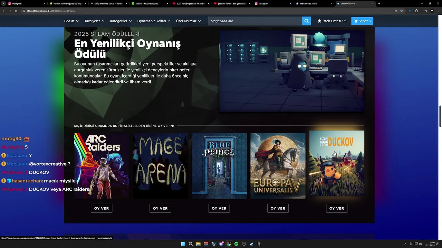The image size is (442, 248).
Task: Expand the Tavsiyeler dropdown menu
Action: [94, 21]
